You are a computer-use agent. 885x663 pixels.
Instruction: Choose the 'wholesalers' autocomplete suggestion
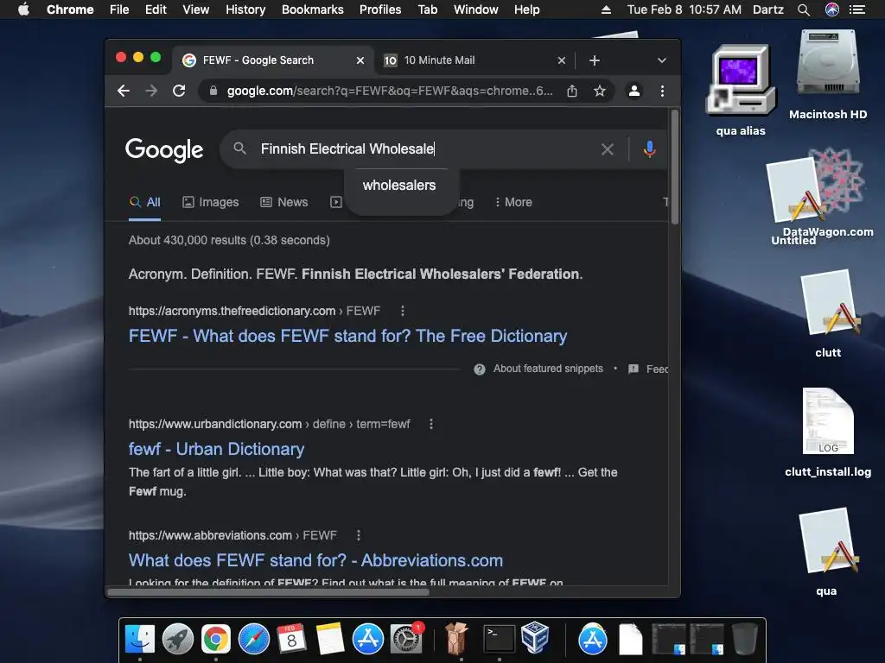399,186
